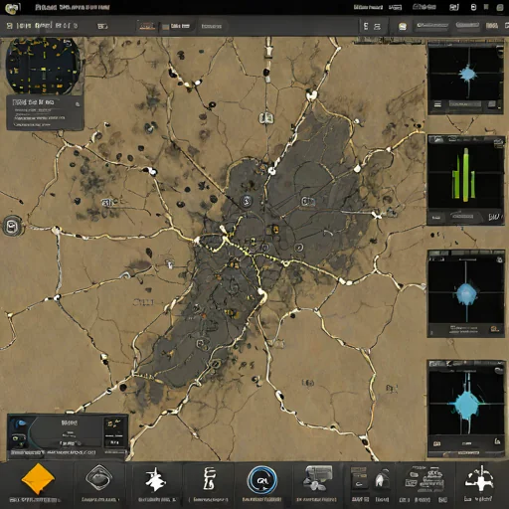Click the first pill-shaped field in top toolbar
This screenshot has width=509, height=509.
point(432,25)
